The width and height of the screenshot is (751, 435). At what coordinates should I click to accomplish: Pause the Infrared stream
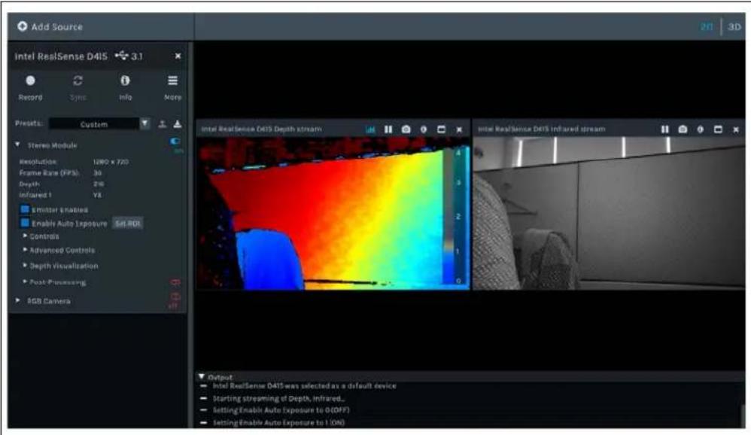(664, 129)
